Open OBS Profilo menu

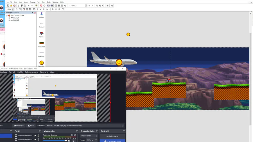point(20,72)
